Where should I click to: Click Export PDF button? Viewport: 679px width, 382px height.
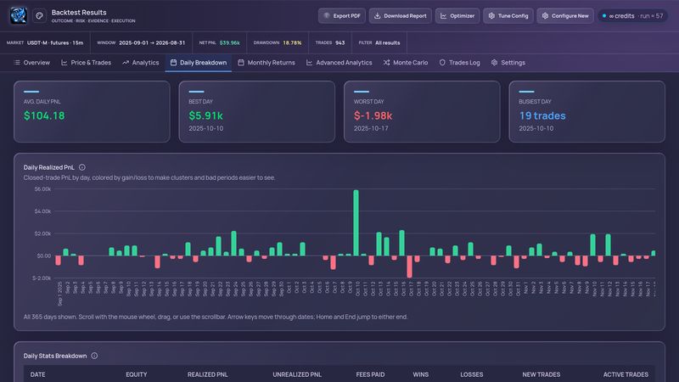tap(342, 15)
